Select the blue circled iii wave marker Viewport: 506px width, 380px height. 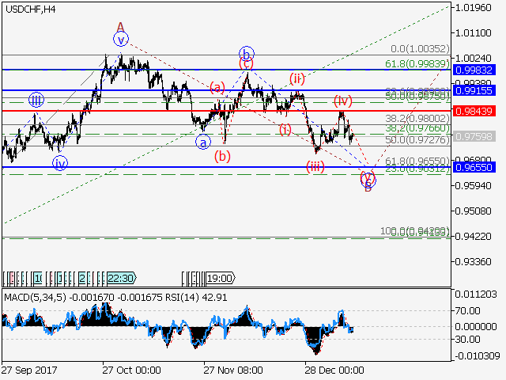[36, 100]
